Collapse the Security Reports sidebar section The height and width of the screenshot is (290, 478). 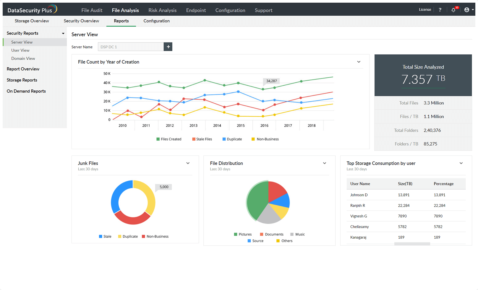(x=63, y=33)
